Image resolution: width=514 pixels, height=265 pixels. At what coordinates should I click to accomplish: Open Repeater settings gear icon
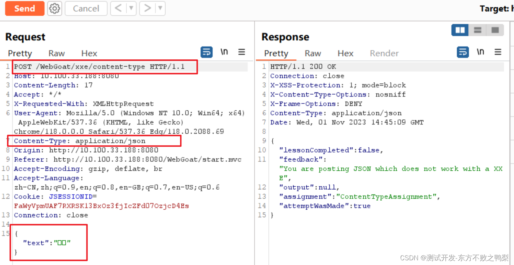[x=55, y=8]
